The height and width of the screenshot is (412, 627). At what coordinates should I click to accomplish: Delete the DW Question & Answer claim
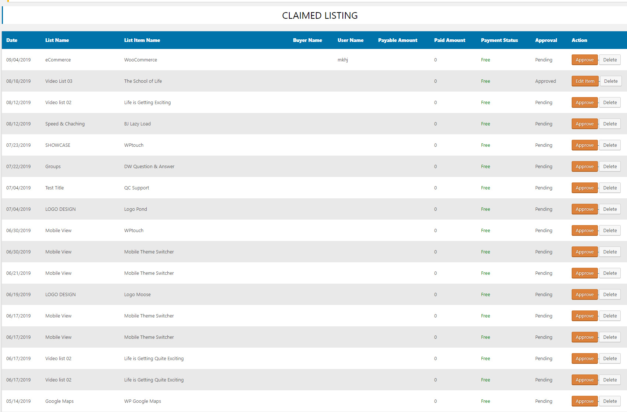point(610,167)
